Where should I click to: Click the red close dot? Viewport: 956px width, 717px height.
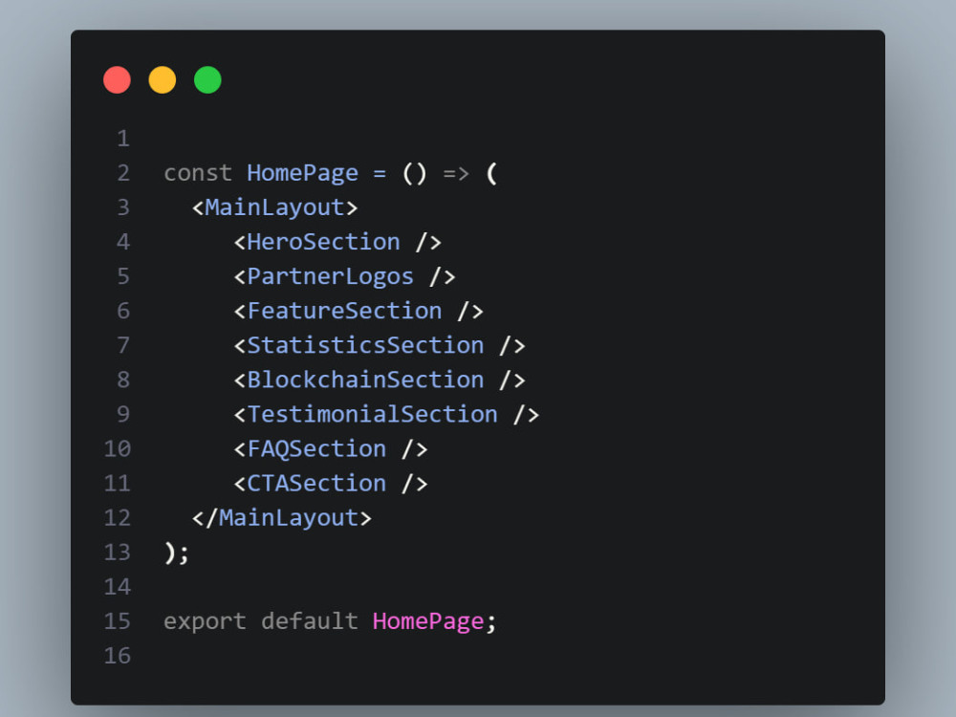click(117, 80)
